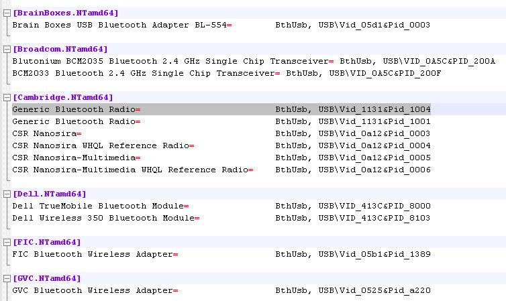506x301 pixels.
Task: Click the USB\Vid_1131&Pid_1004 value
Action: [x=374, y=109]
